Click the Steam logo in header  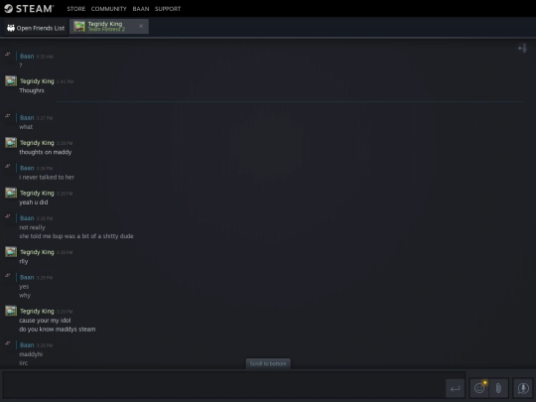point(29,8)
